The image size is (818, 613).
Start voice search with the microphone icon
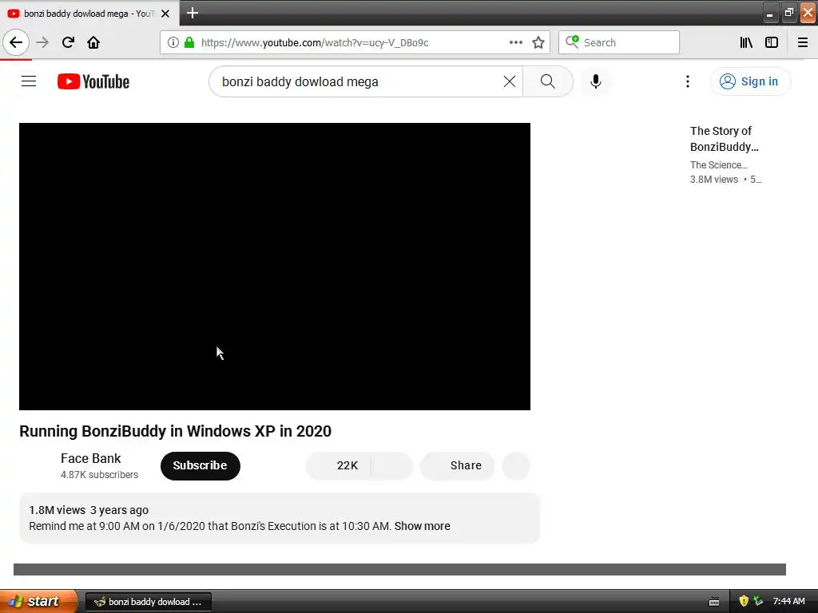click(596, 81)
